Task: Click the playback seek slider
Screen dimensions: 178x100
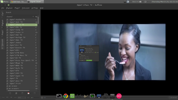Action: point(106,97)
